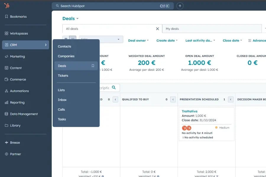
Task: Select Lists in the CRM flyout
Action: (x=76, y=90)
